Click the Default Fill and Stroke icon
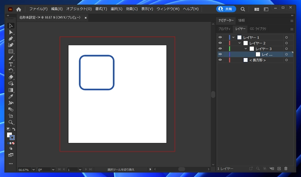The image size is (301, 177). 8,129
